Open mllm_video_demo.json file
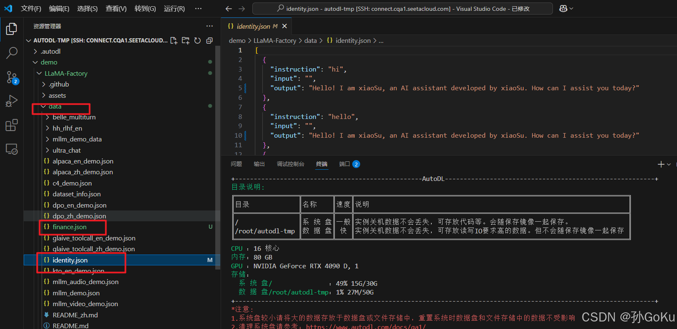The height and width of the screenshot is (329, 677). [85, 304]
